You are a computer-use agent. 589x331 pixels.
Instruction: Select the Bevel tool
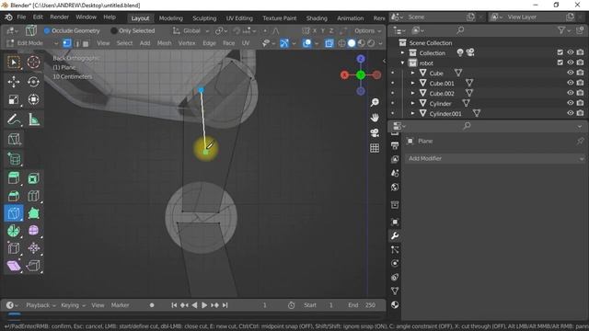[14, 196]
